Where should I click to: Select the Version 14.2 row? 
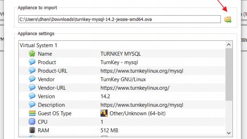point(122,96)
